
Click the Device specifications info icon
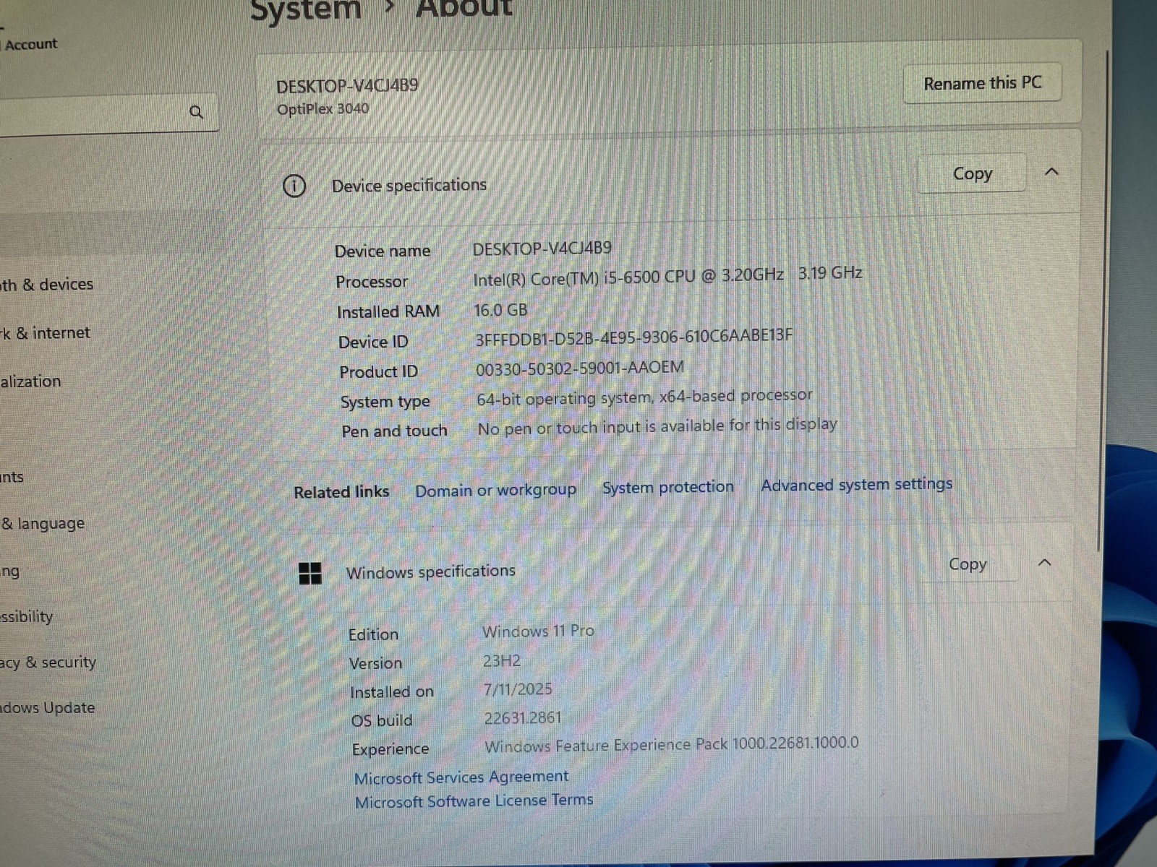tap(294, 186)
